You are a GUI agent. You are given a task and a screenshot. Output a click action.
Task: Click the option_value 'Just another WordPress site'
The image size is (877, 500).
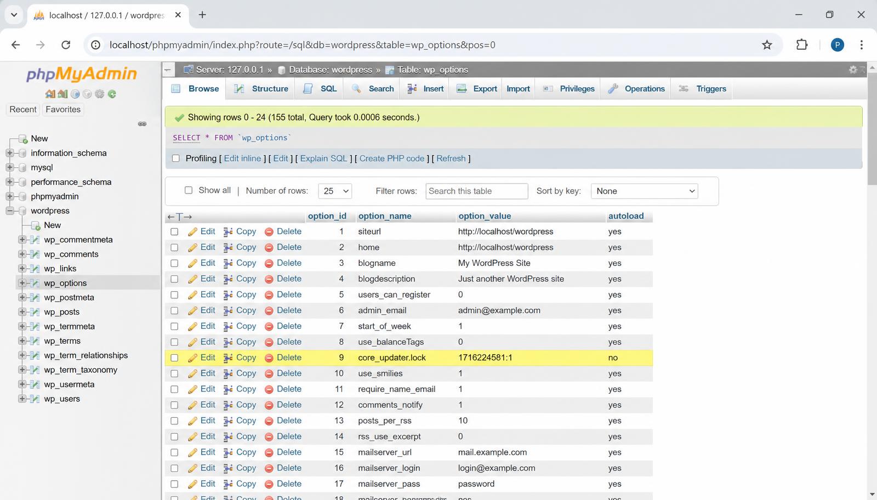[x=511, y=279]
